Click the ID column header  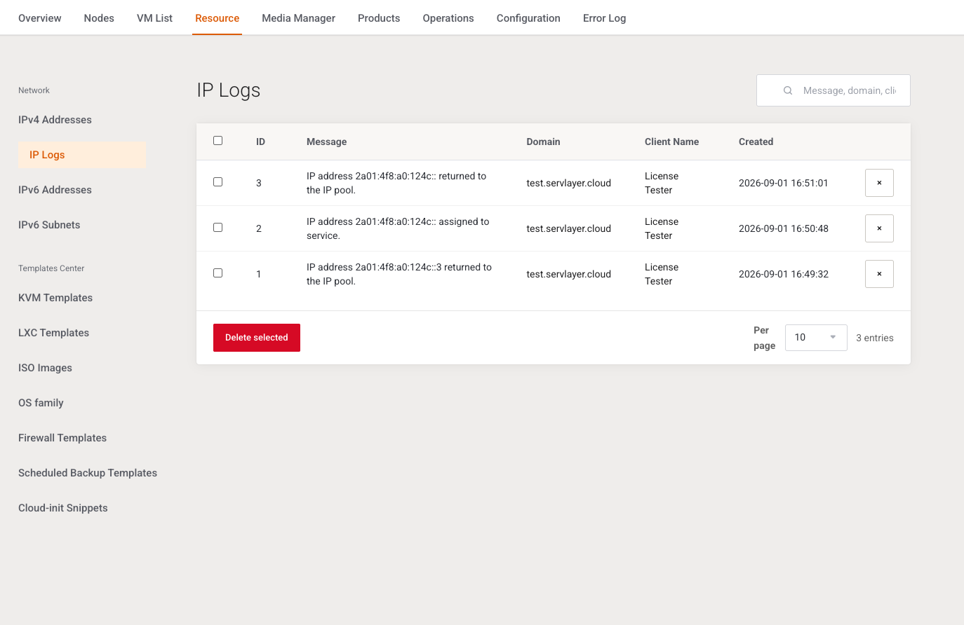(x=260, y=142)
